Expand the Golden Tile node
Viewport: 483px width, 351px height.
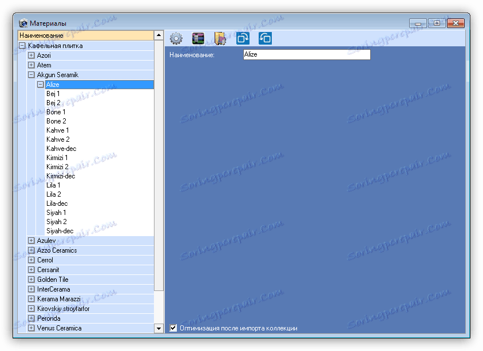[31, 280]
